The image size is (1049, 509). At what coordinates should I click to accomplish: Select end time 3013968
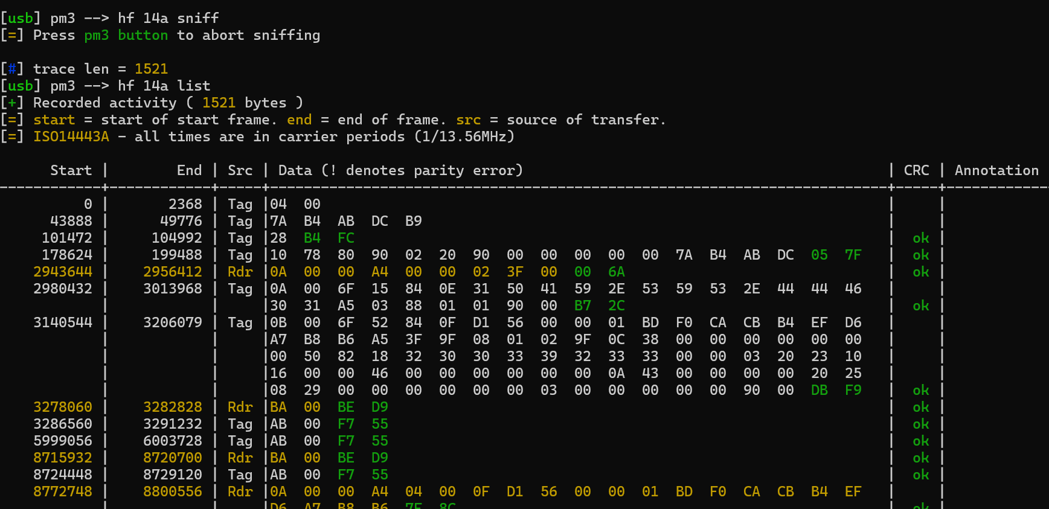point(173,289)
